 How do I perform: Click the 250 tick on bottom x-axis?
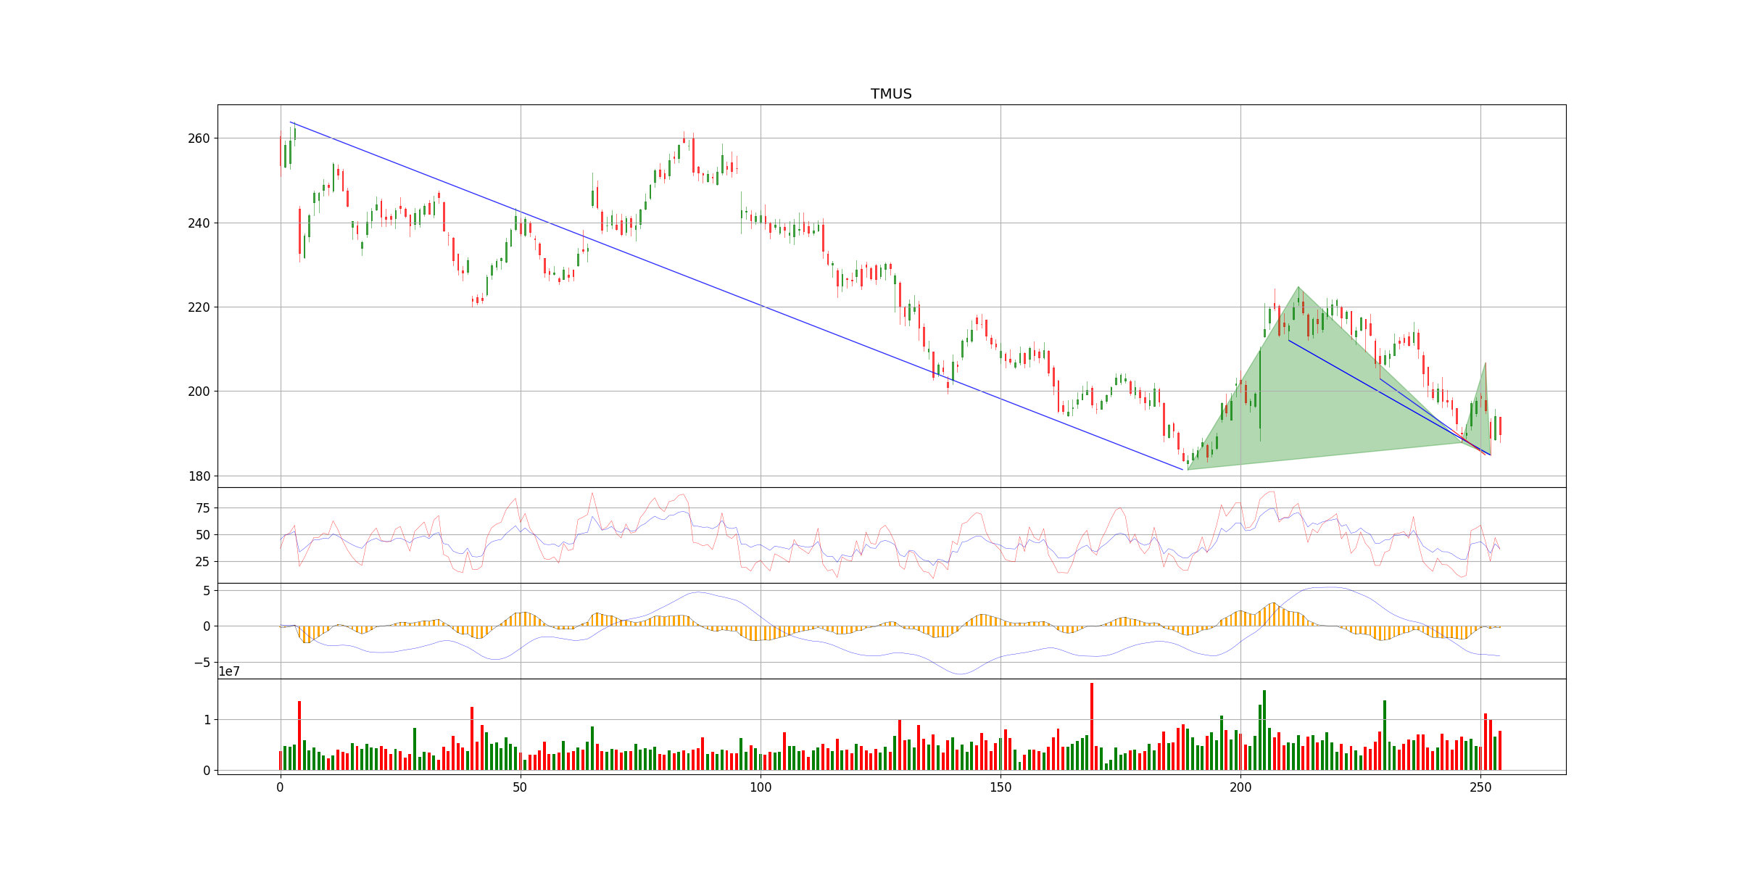click(x=1480, y=787)
